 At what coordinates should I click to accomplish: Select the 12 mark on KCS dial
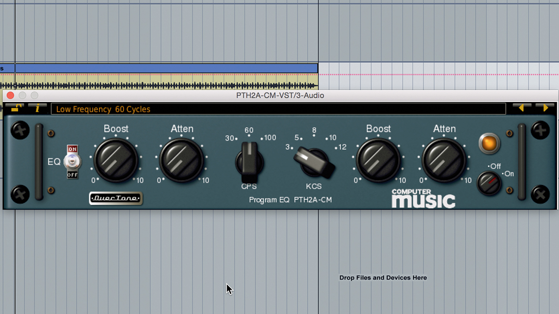coord(342,147)
